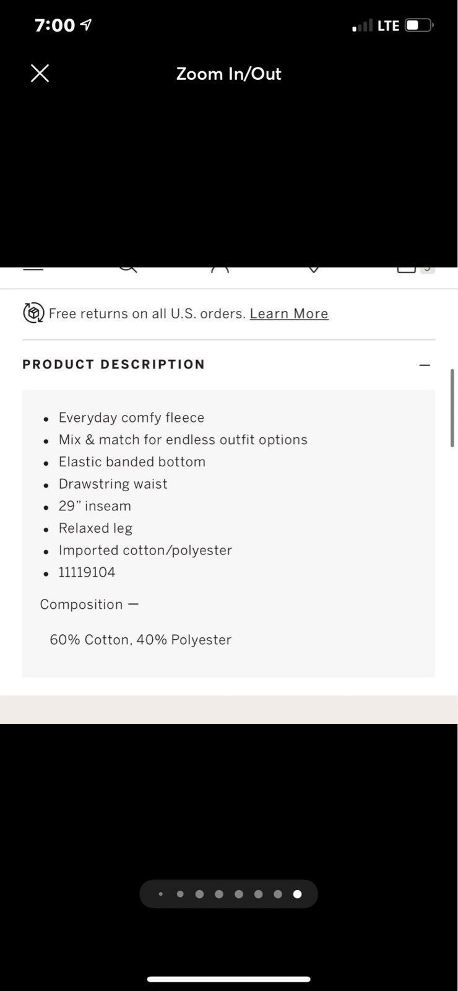The width and height of the screenshot is (458, 991).
Task: Tap the bag item count badge
Action: coord(427,269)
